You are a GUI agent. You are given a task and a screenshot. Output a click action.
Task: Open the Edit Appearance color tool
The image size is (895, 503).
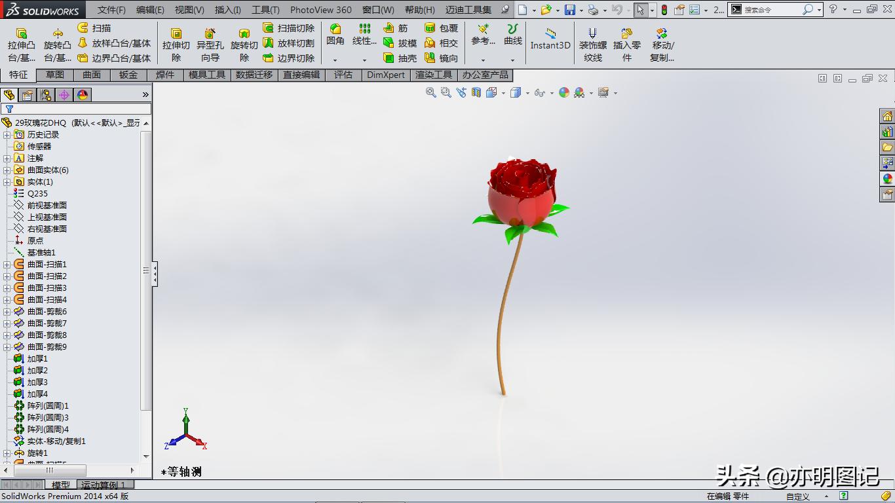coord(564,92)
